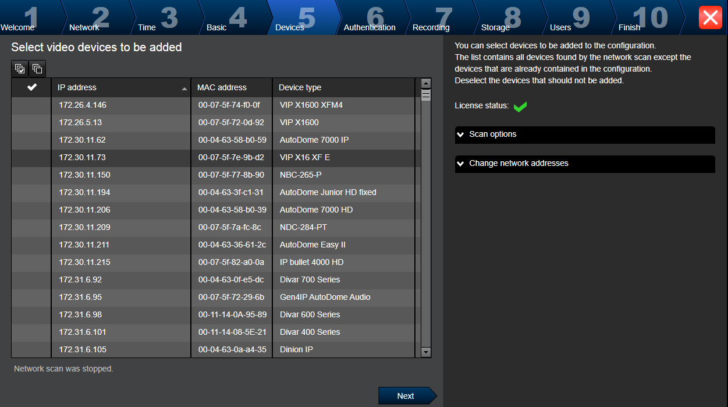Click device type NBC-265-P
The height and width of the screenshot is (407, 728).
[301, 175]
